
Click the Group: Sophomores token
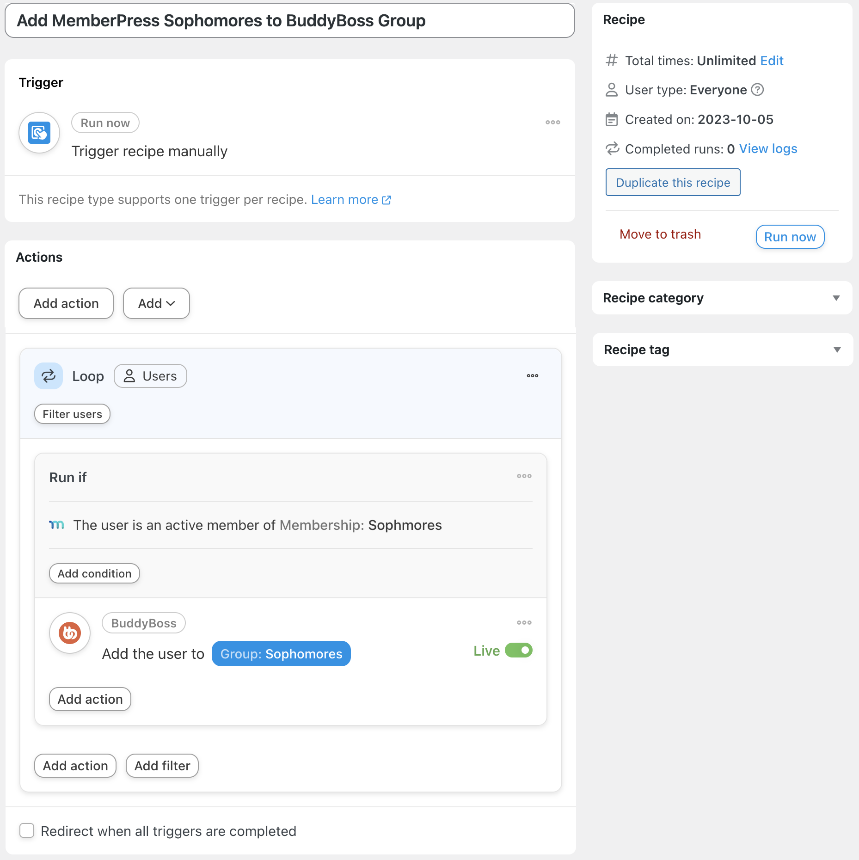281,654
